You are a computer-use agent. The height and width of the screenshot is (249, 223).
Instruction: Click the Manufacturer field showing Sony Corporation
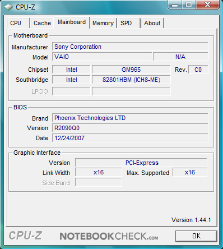tap(130, 47)
